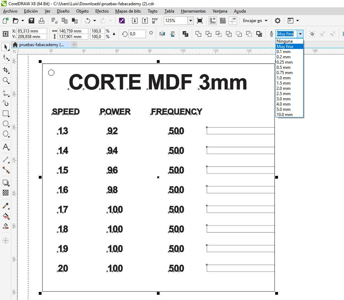The image size is (344, 300).
Task: Open the Herramientas menu
Action: 193,11
